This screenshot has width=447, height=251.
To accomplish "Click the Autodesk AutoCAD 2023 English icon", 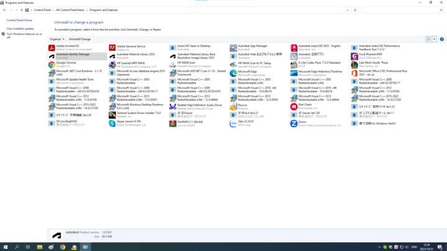I will pyautogui.click(x=294, y=48).
